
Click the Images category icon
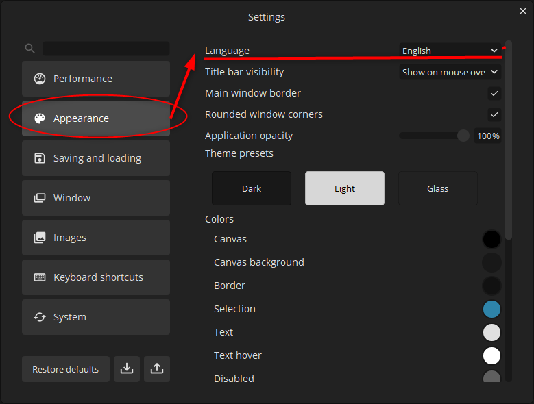pos(40,238)
